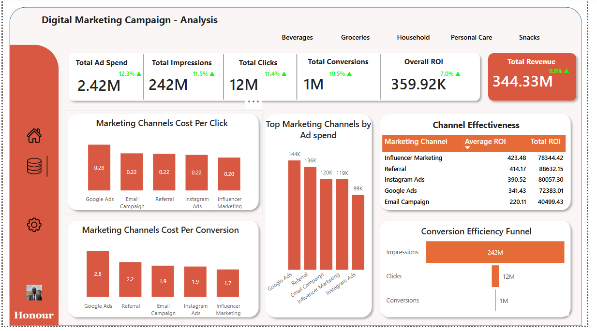Sort table by Total ROI column

[545, 142]
